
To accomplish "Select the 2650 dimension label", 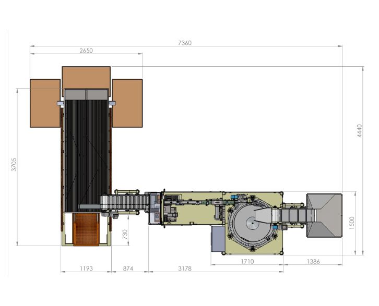I will pyautogui.click(x=85, y=51).
